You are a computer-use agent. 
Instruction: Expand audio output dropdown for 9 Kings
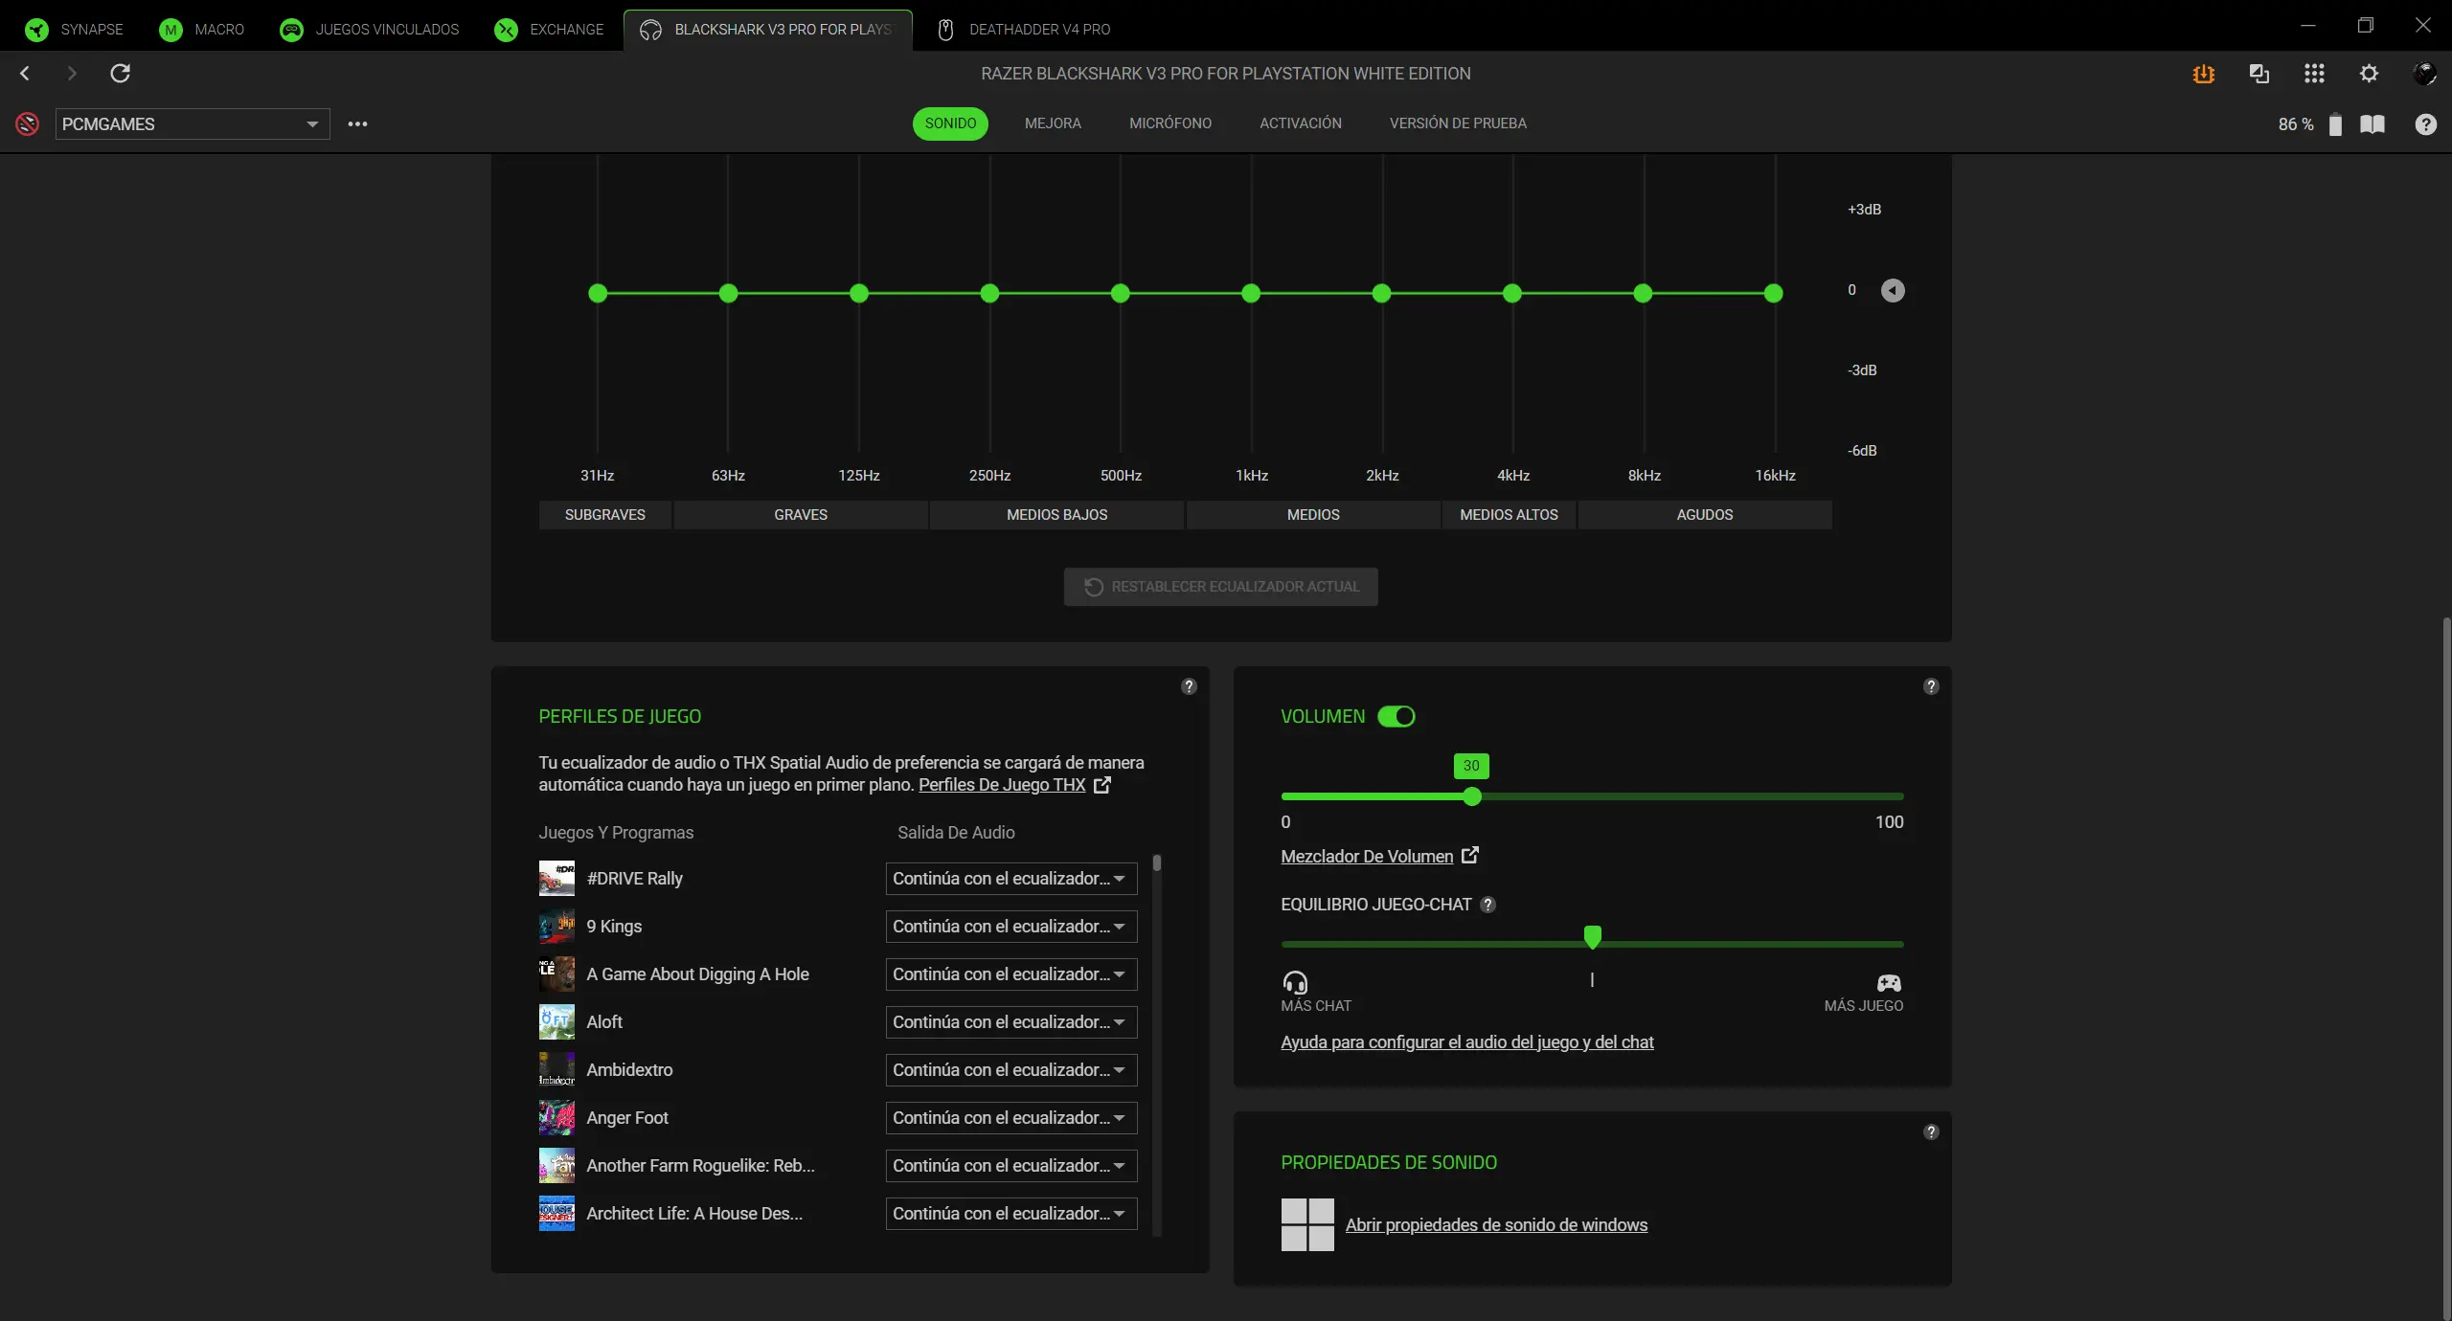[1011, 927]
